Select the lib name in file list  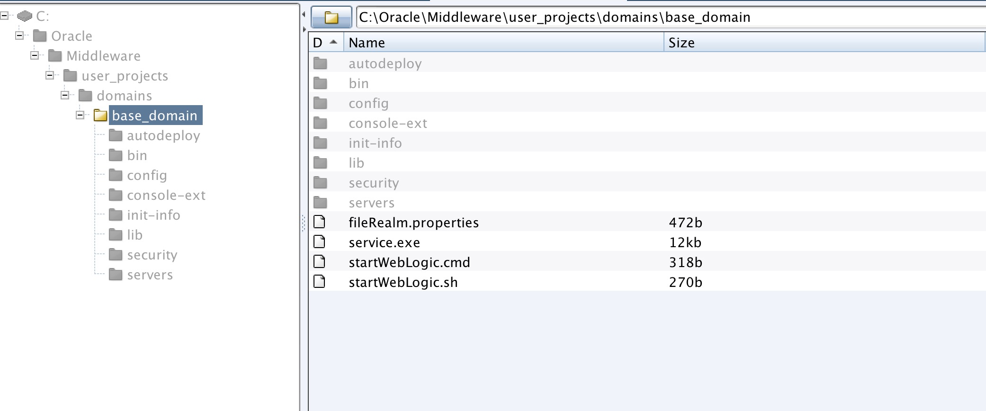[x=356, y=163]
